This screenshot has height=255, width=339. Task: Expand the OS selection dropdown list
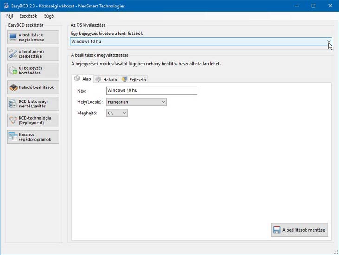click(x=329, y=41)
